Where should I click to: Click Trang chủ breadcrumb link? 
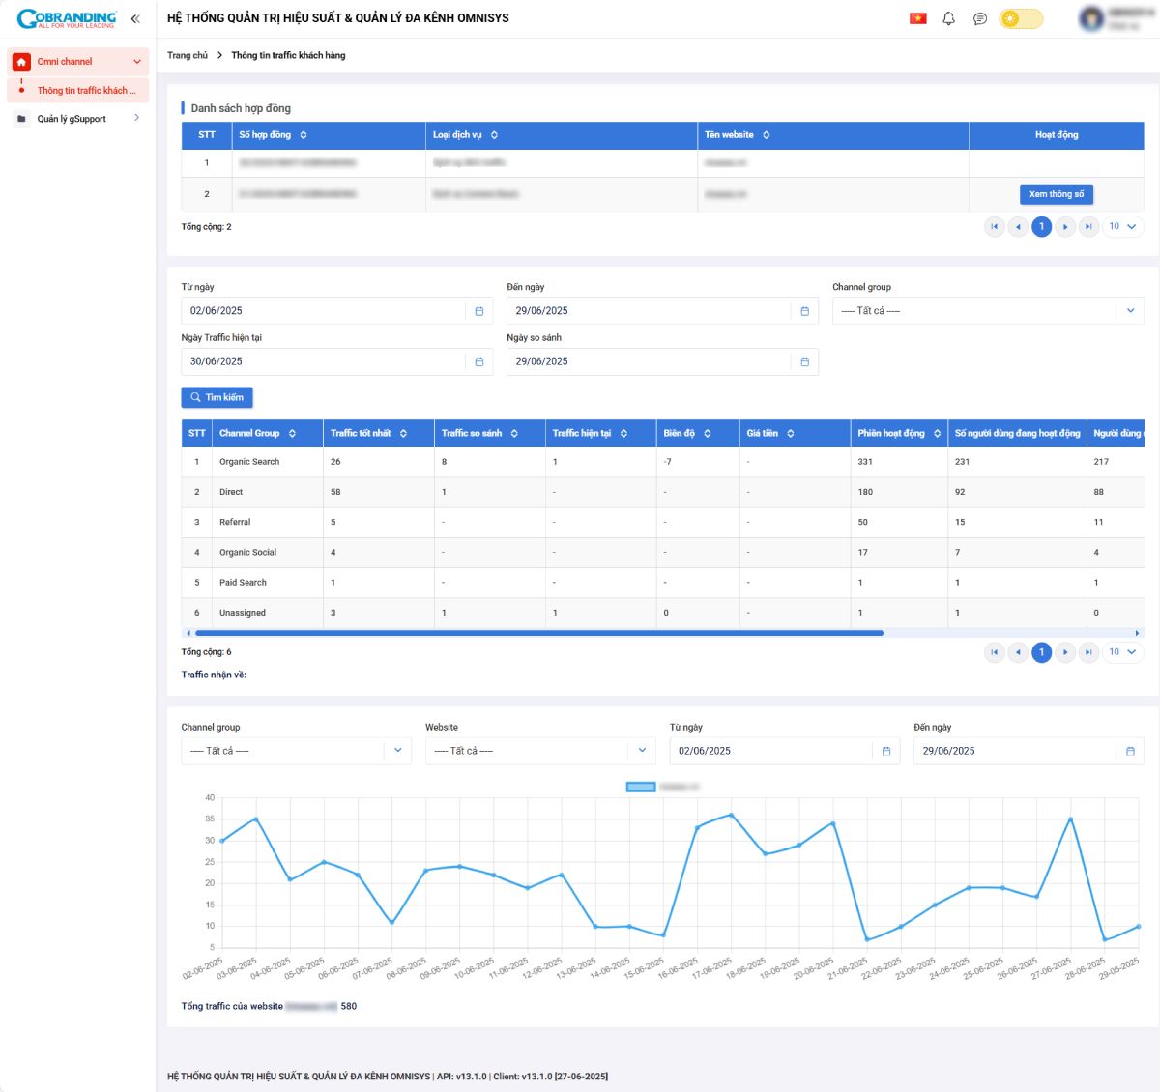tap(188, 55)
